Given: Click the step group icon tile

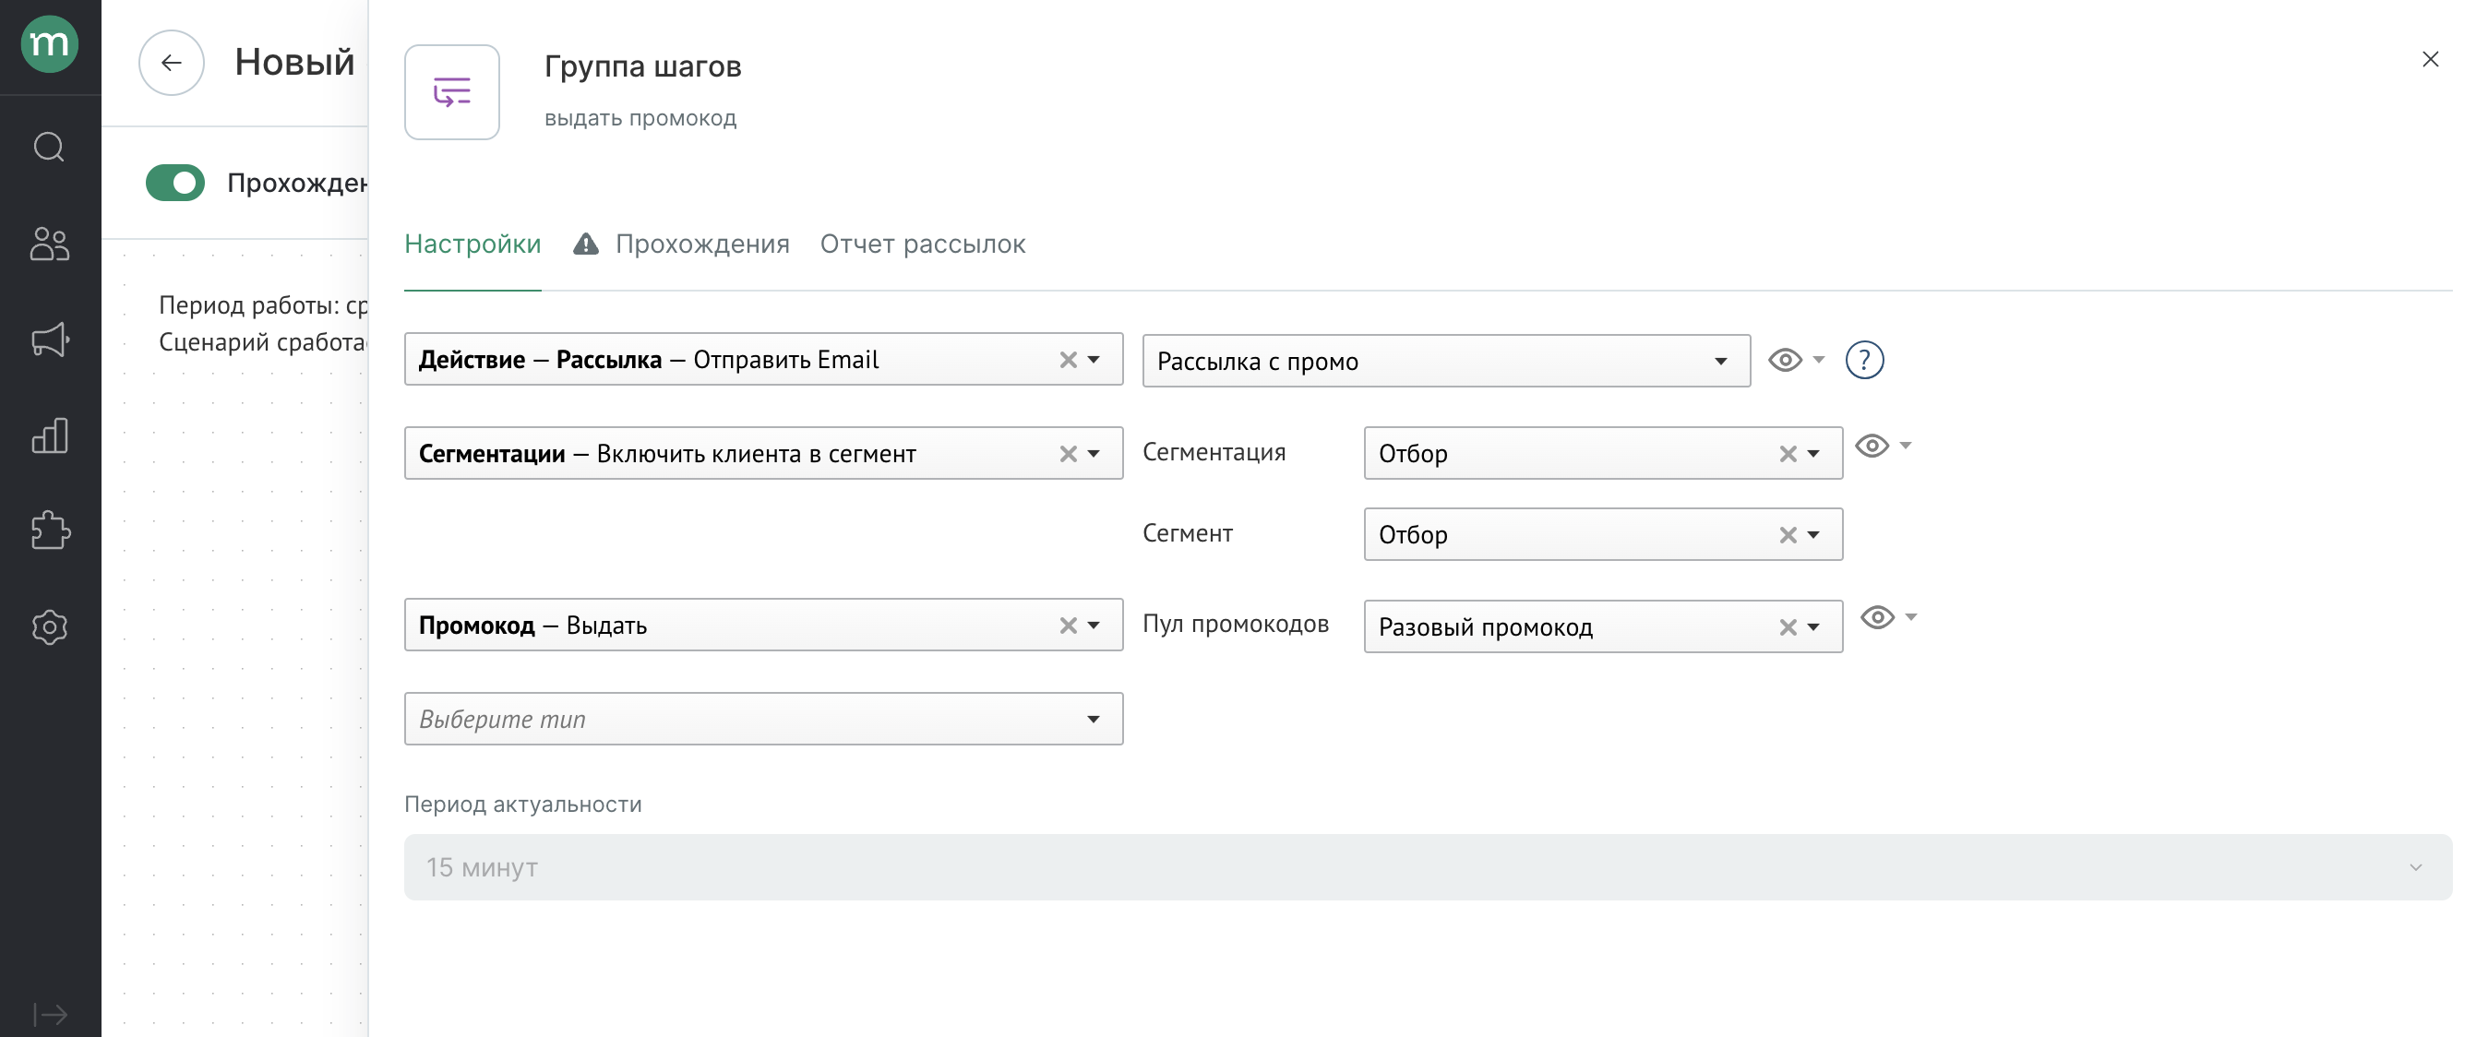Looking at the screenshot, I should (452, 91).
